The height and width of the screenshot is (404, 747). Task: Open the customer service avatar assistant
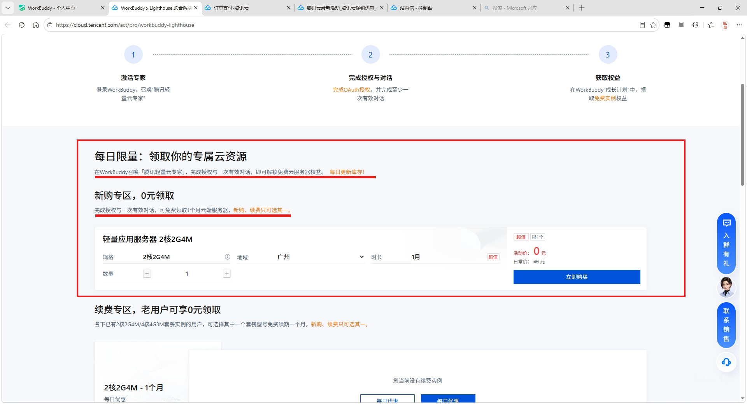pyautogui.click(x=726, y=287)
